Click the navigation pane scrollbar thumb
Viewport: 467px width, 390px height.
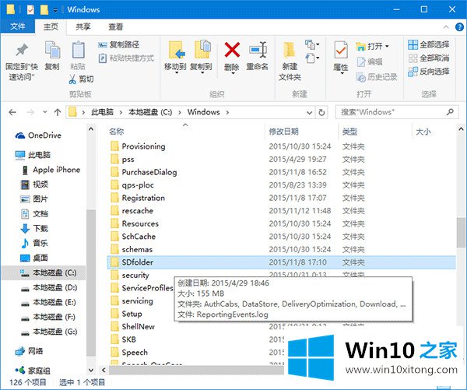(x=91, y=283)
